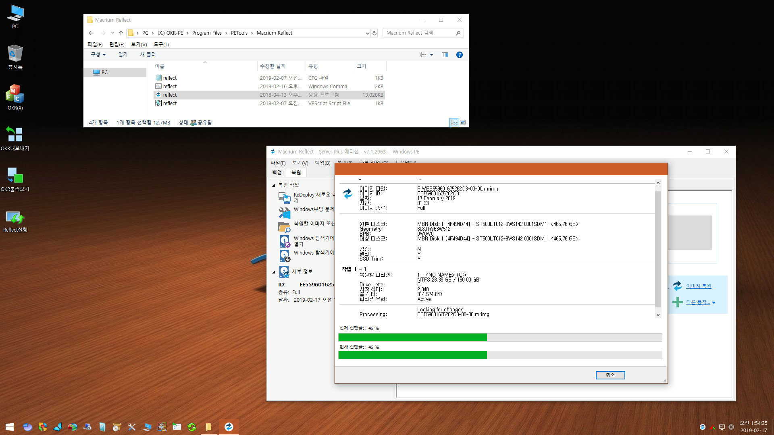The height and width of the screenshot is (435, 774).
Task: Launch the Reflect실행 desktop shortcut
Action: click(15, 221)
